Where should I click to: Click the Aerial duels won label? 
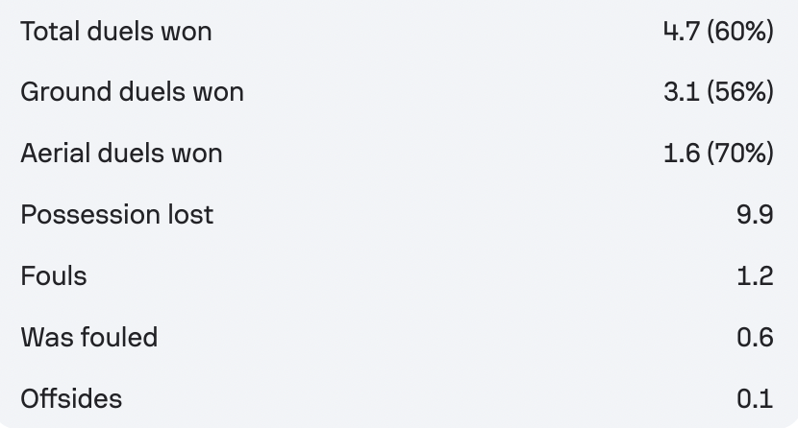[x=122, y=154]
